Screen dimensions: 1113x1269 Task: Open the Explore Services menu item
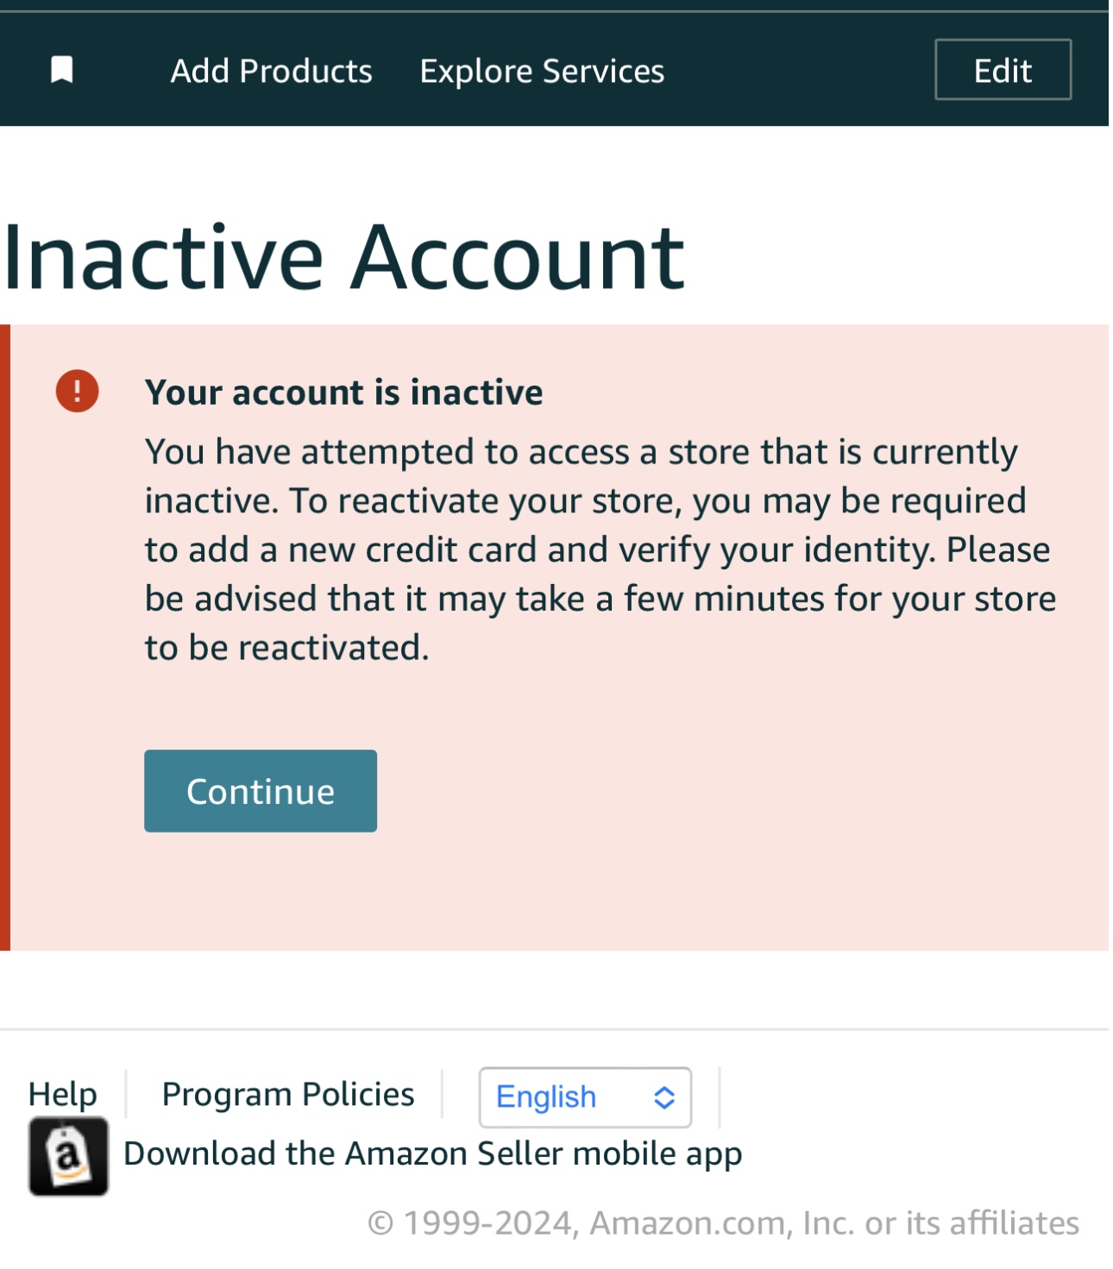click(x=542, y=71)
